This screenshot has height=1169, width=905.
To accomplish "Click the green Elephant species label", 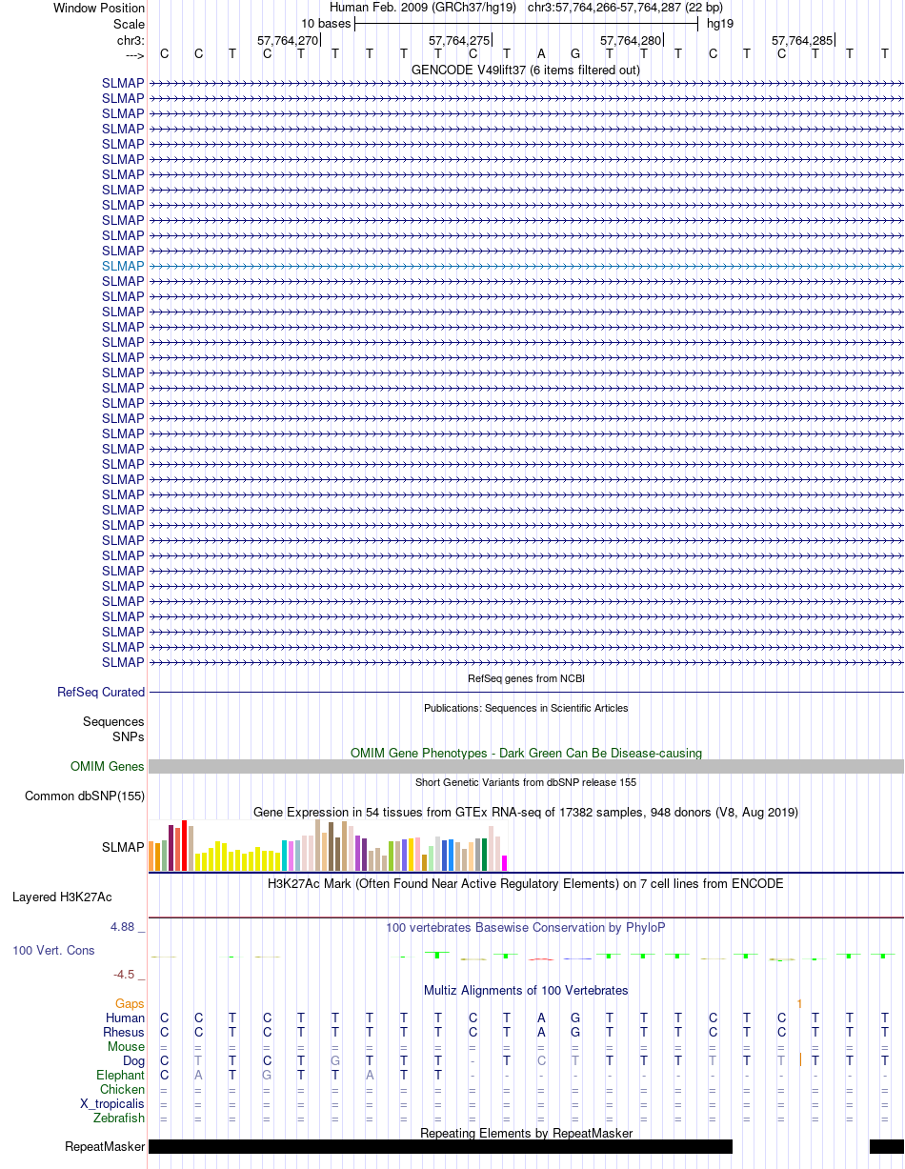I will [x=120, y=1076].
